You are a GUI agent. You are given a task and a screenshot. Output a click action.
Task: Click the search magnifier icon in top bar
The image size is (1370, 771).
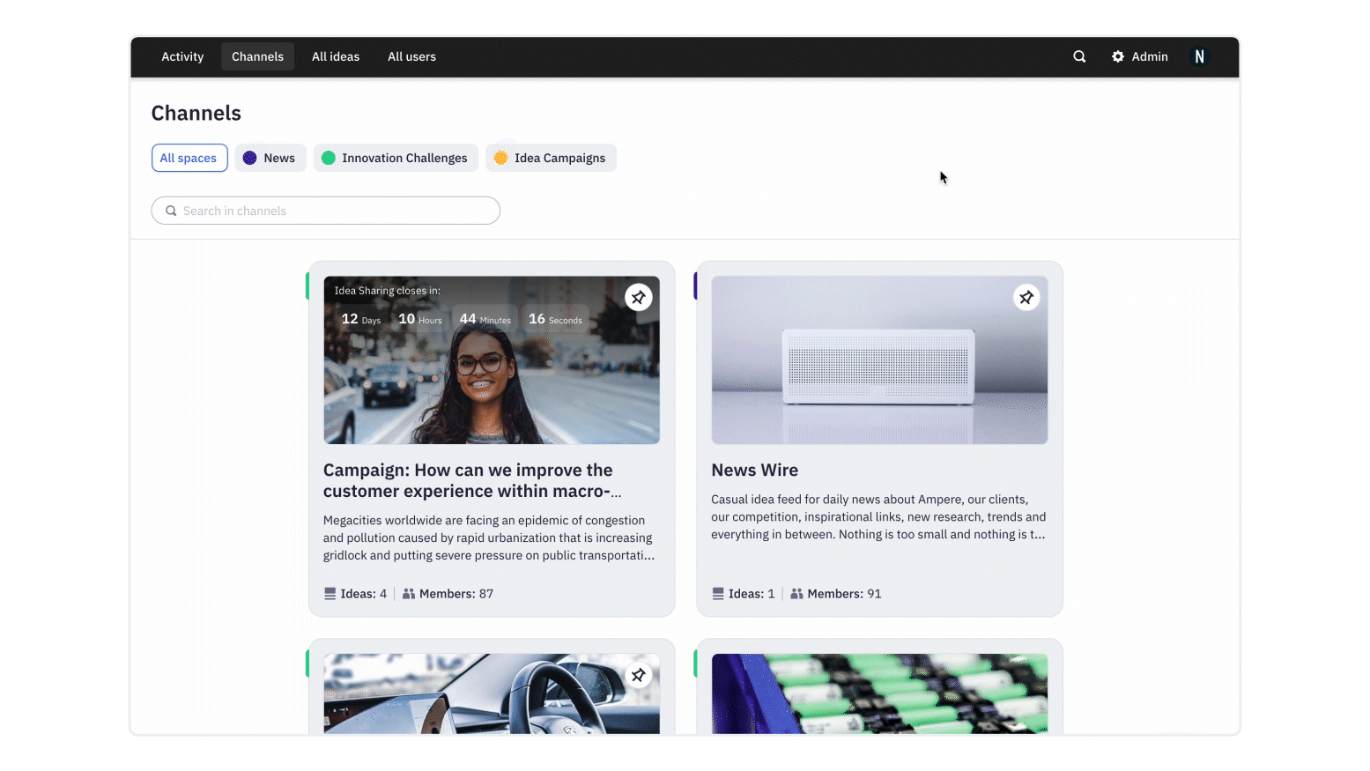1079,56
